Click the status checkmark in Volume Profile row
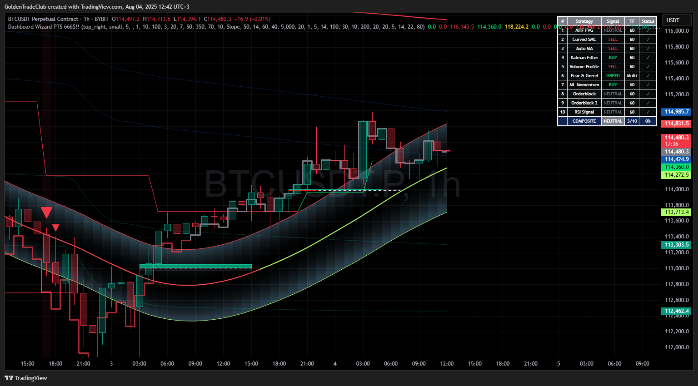Screen dimensions: 698x386 click(648, 67)
